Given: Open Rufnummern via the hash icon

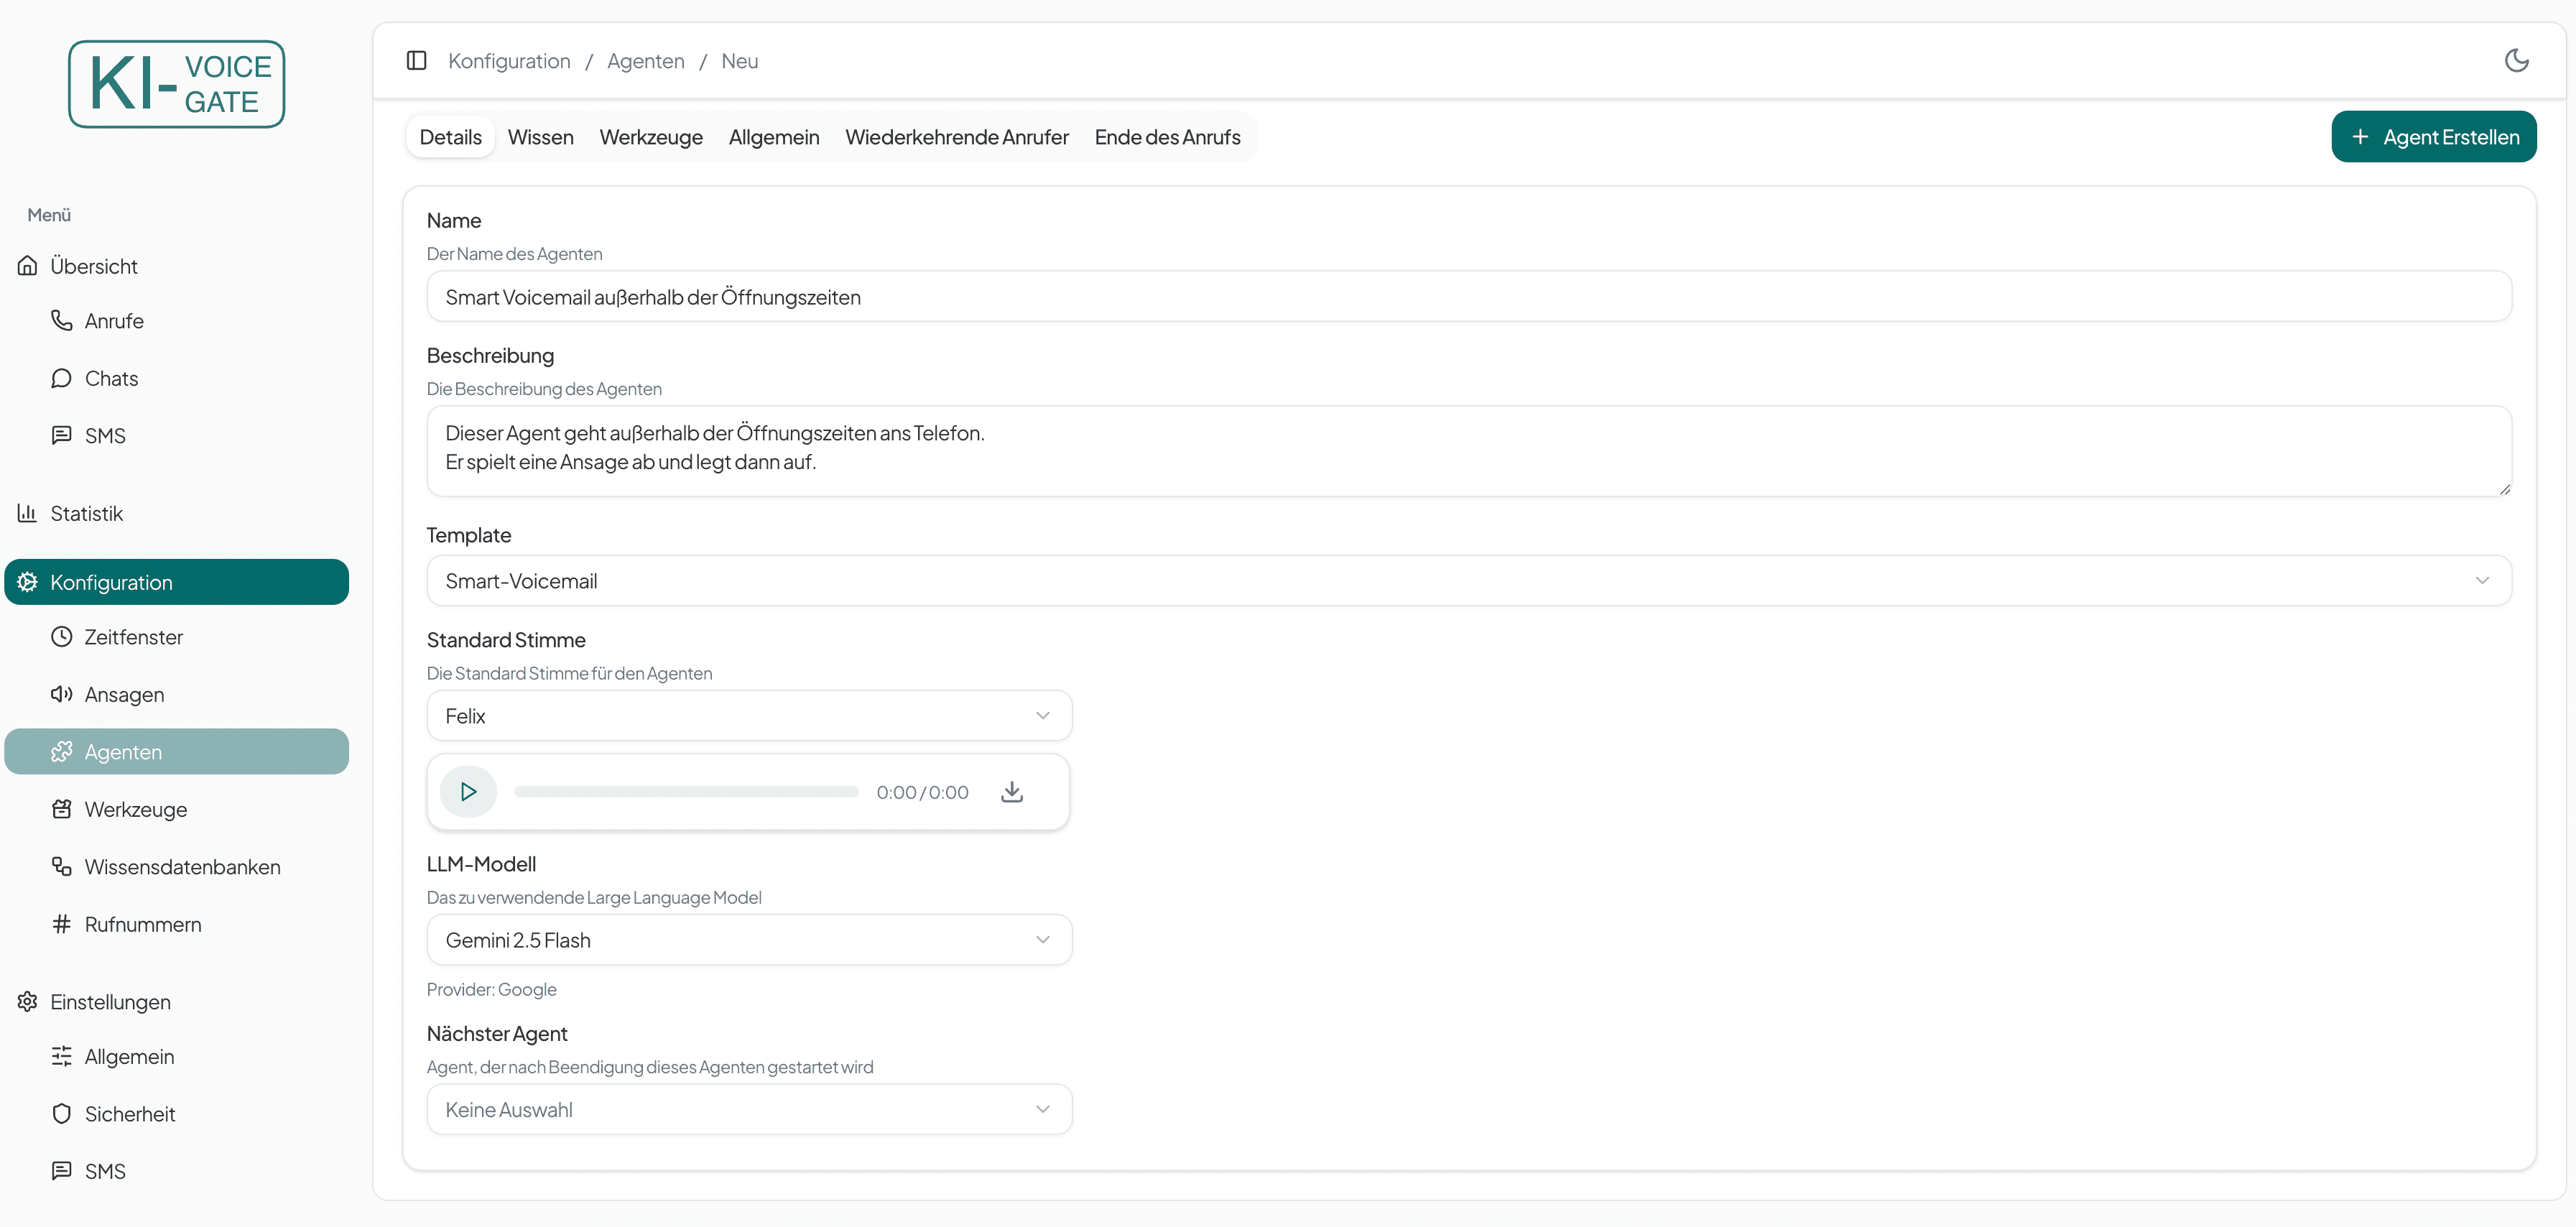Looking at the screenshot, I should [62, 924].
